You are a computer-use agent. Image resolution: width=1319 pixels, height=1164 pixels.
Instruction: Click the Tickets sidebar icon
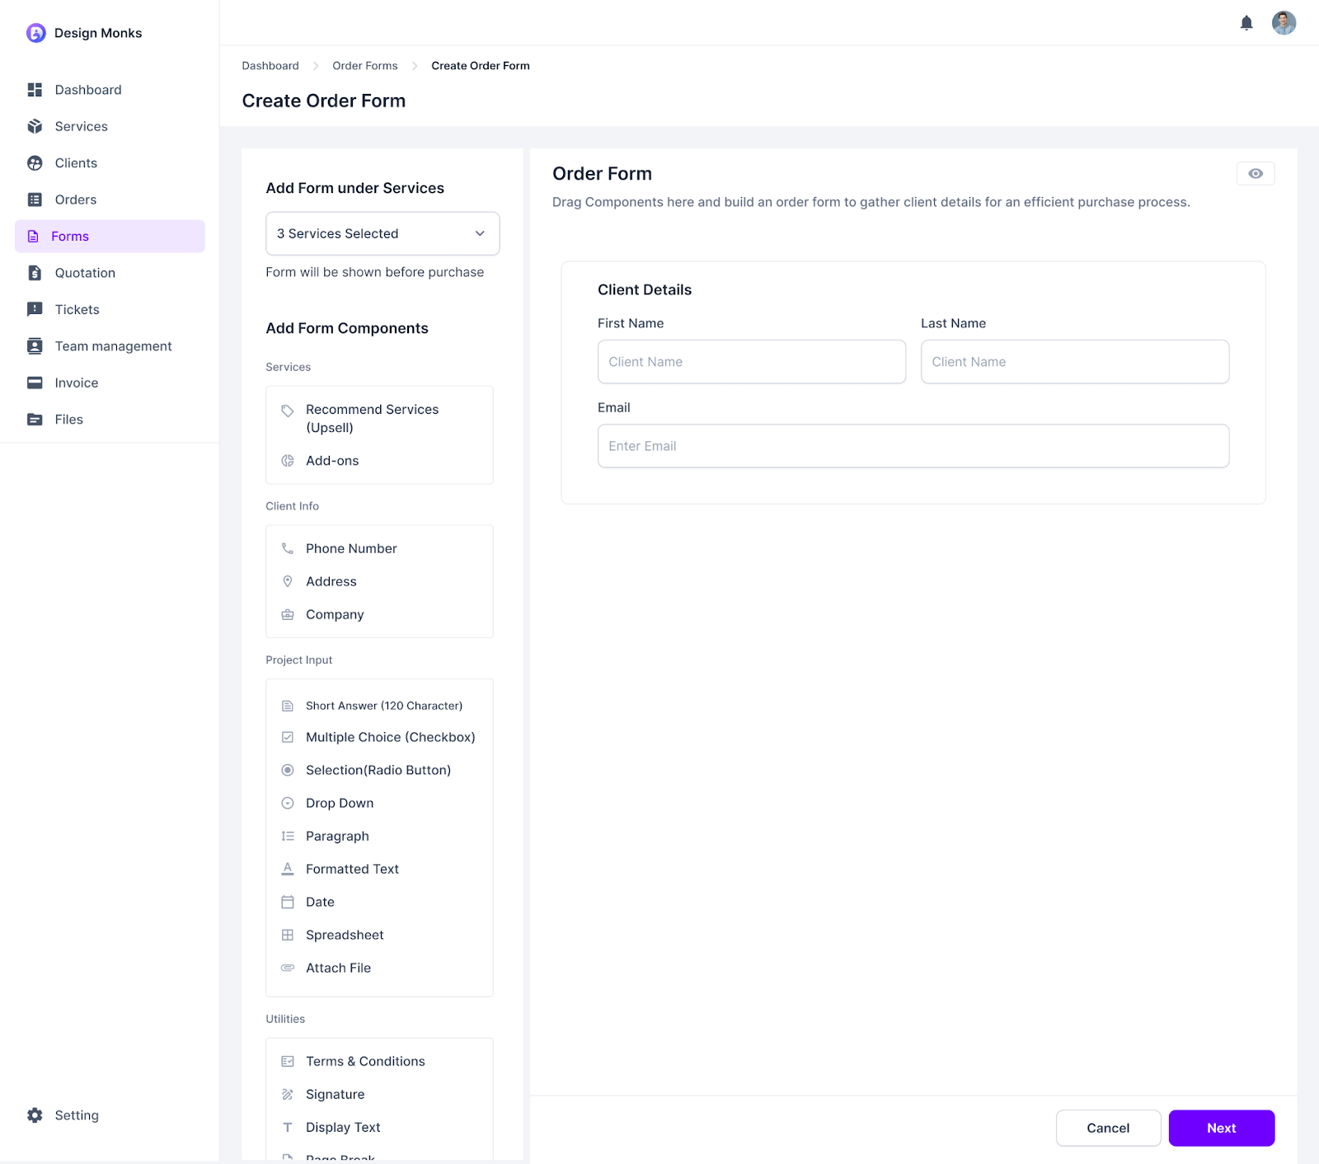click(x=35, y=309)
